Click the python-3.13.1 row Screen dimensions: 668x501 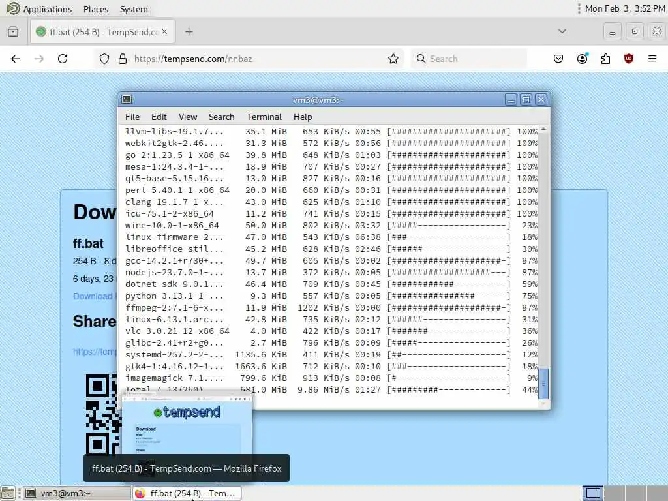[x=331, y=296]
